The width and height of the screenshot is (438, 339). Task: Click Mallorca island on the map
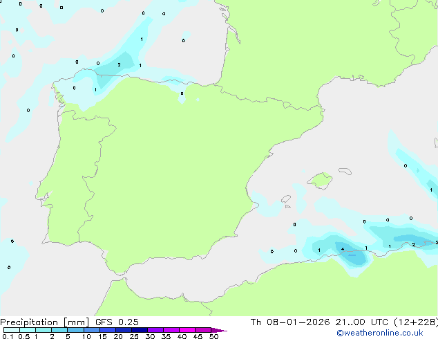point(320,181)
